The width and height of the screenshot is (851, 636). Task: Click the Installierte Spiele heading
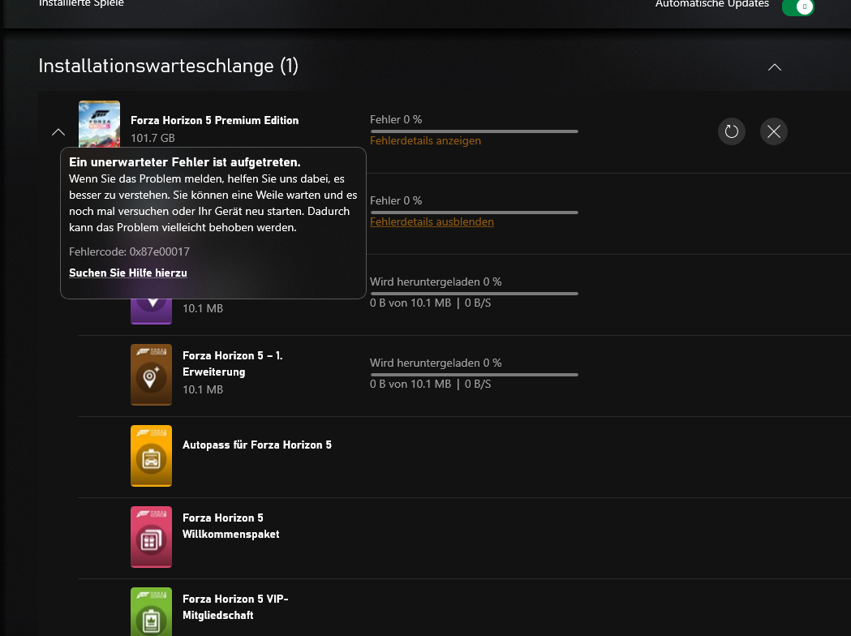tap(81, 3)
